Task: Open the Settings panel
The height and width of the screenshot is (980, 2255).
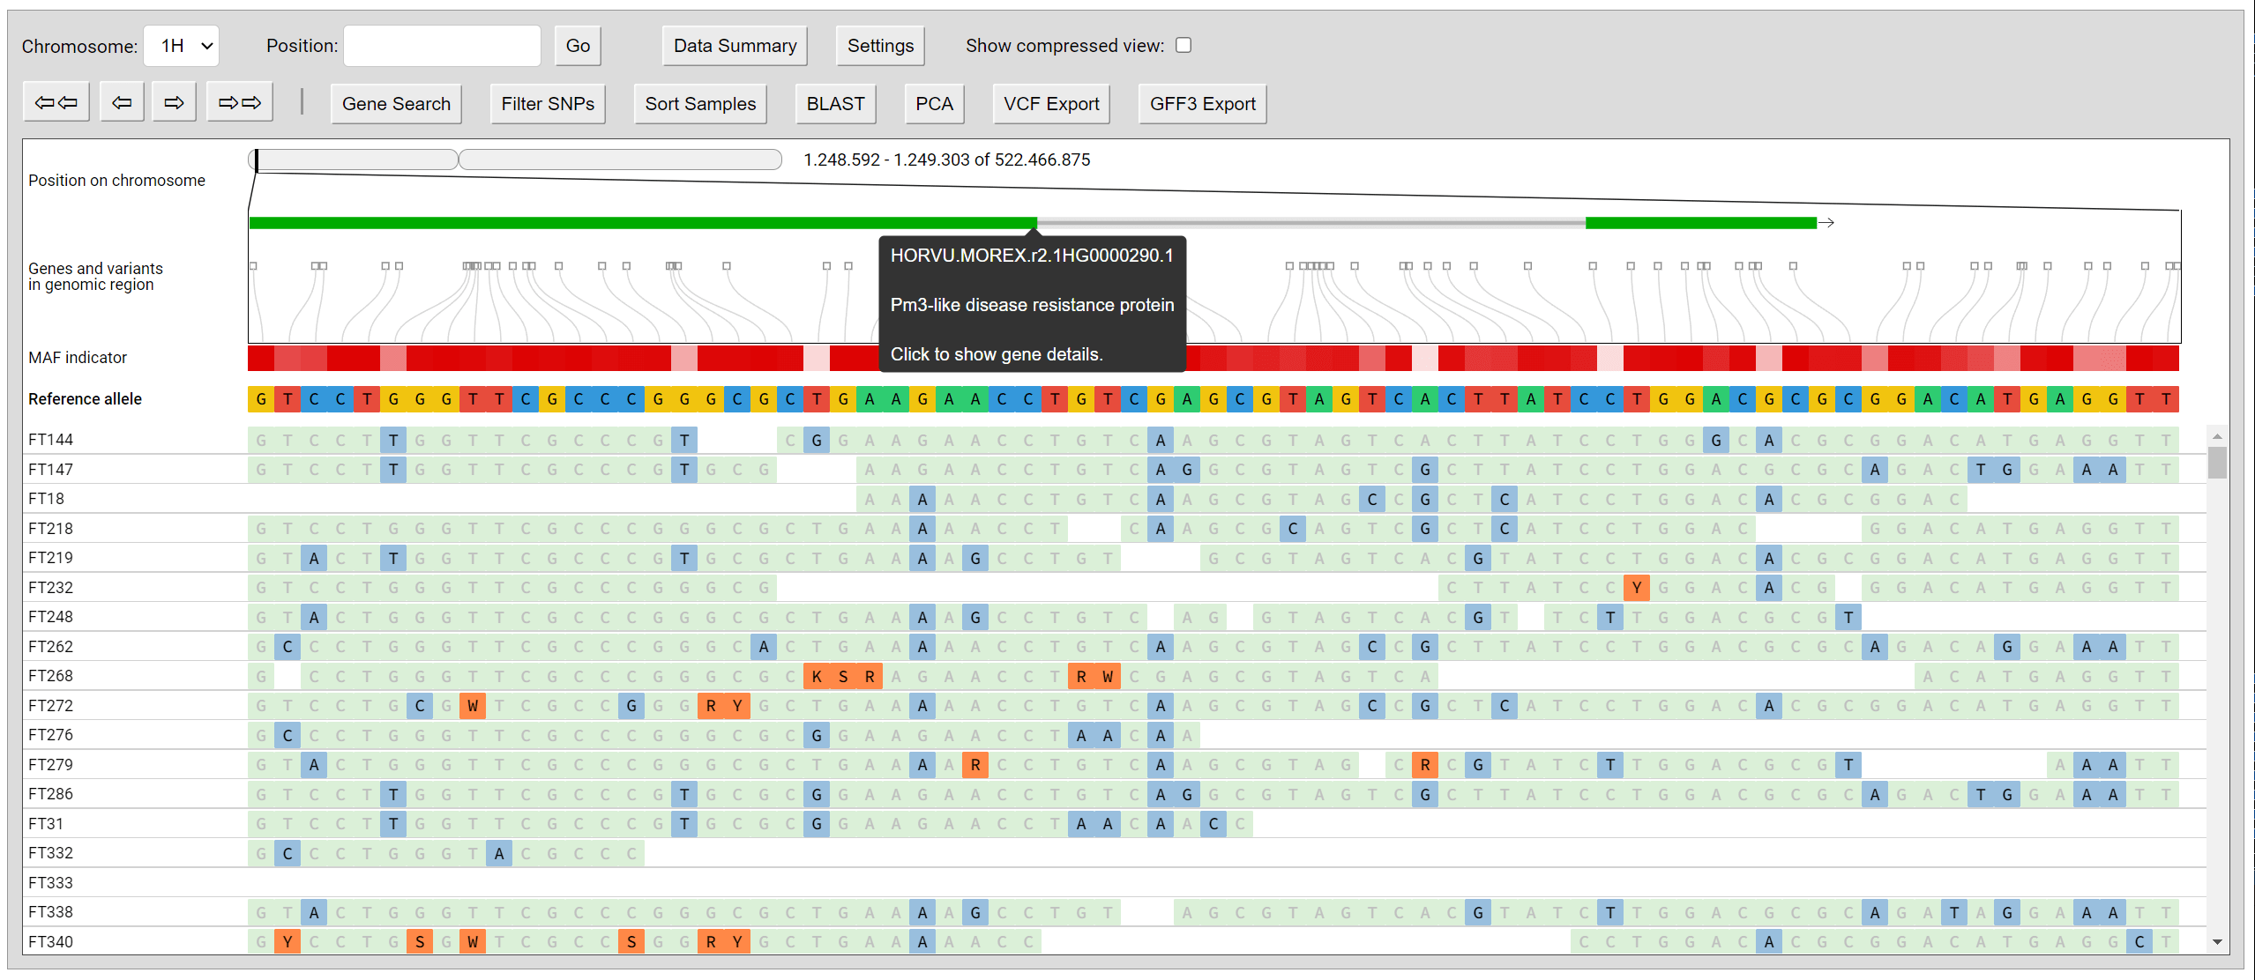Action: (880, 46)
